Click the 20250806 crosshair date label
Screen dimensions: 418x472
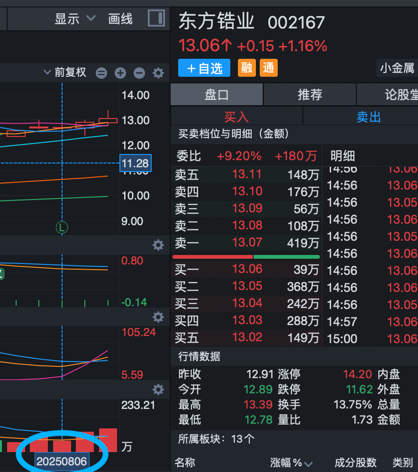[x=62, y=461]
